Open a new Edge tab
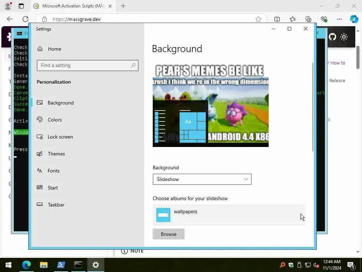 (x=123, y=6)
